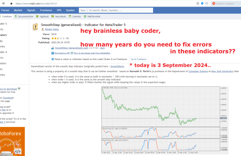Click the WebTerminal globe icon

(85, 16)
